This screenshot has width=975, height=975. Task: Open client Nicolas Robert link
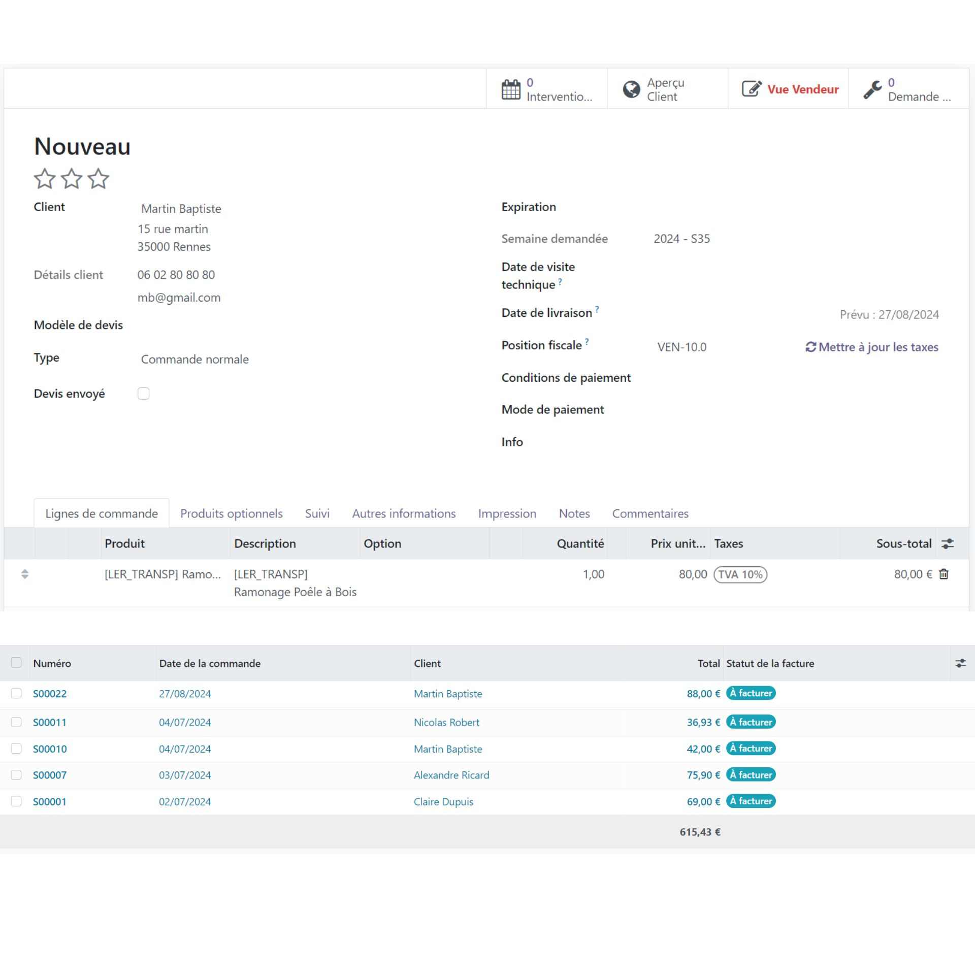click(x=446, y=722)
